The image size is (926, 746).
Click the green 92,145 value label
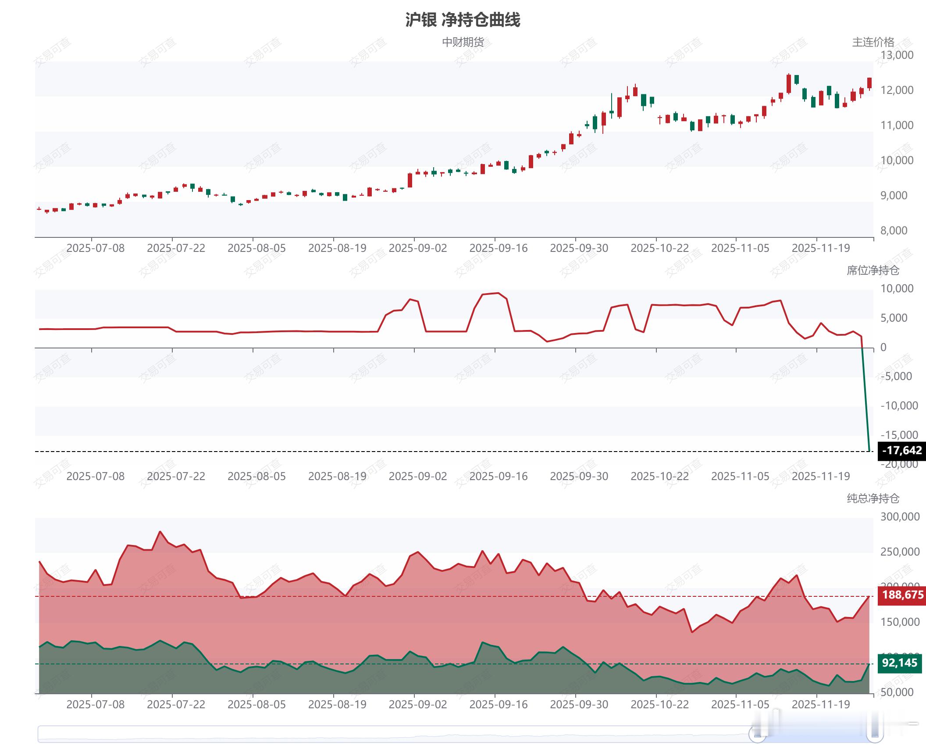[x=899, y=663]
